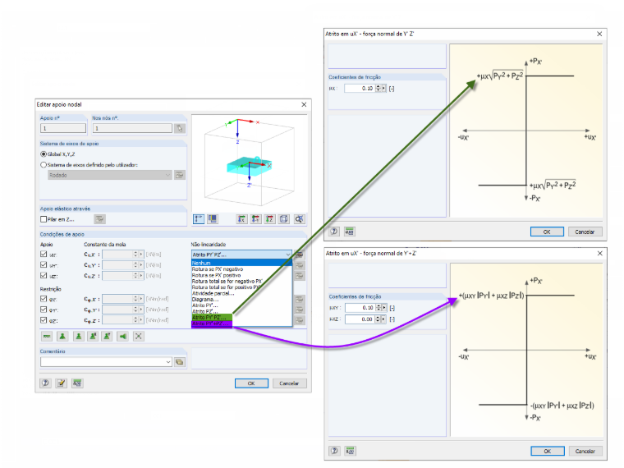This screenshot has width=624, height=468.
Task: Toggle the φZ' restraint checkbox
Action: point(44,320)
